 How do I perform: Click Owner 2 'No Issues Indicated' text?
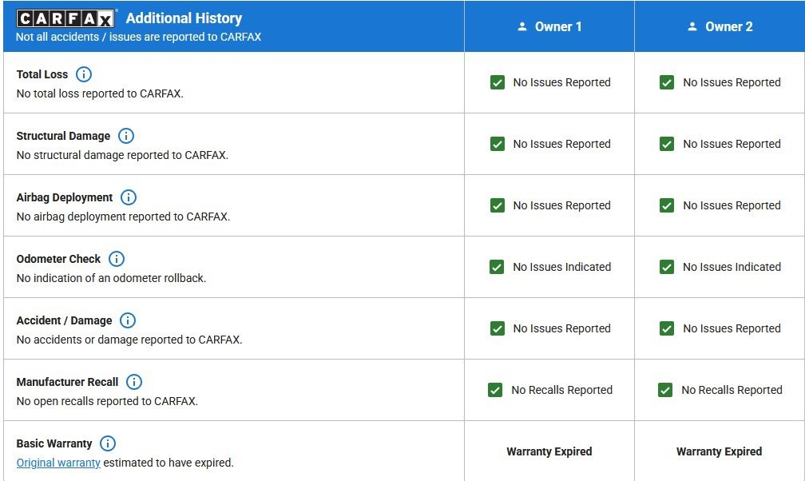[x=732, y=267]
